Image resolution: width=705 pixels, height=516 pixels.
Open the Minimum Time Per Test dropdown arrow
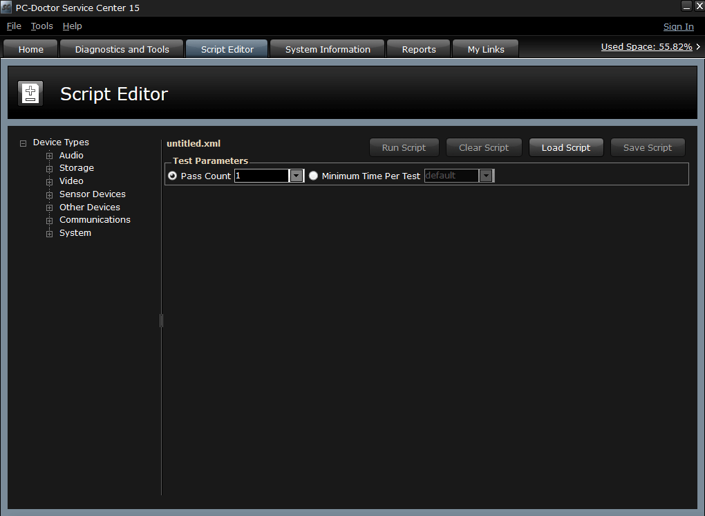(486, 176)
